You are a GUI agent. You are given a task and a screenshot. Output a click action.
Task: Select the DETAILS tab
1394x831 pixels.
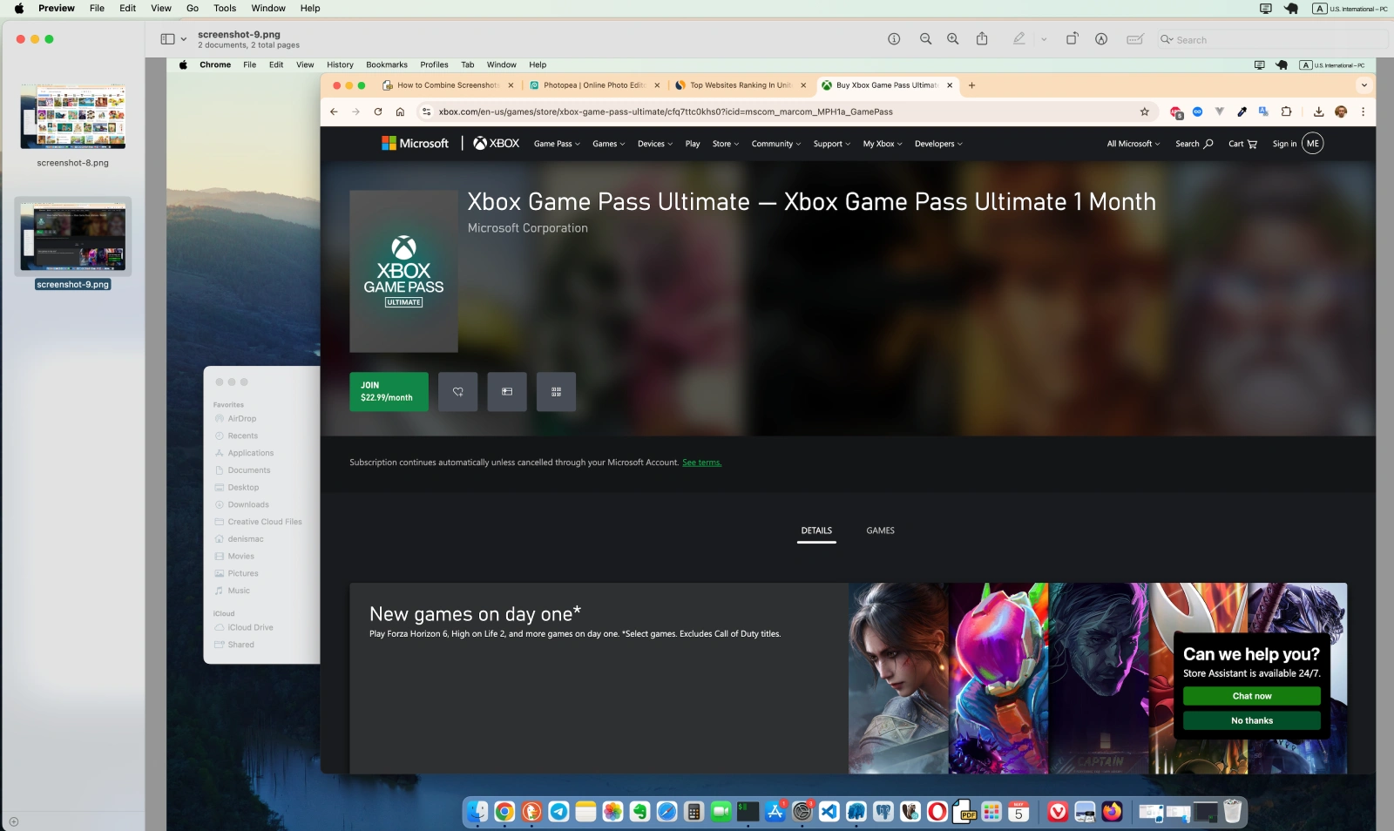[816, 530]
